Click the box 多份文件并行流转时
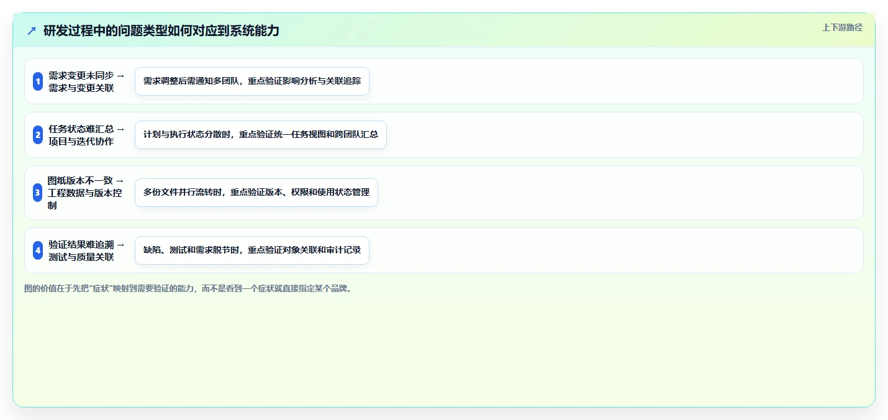The height and width of the screenshot is (420, 888). (x=256, y=193)
